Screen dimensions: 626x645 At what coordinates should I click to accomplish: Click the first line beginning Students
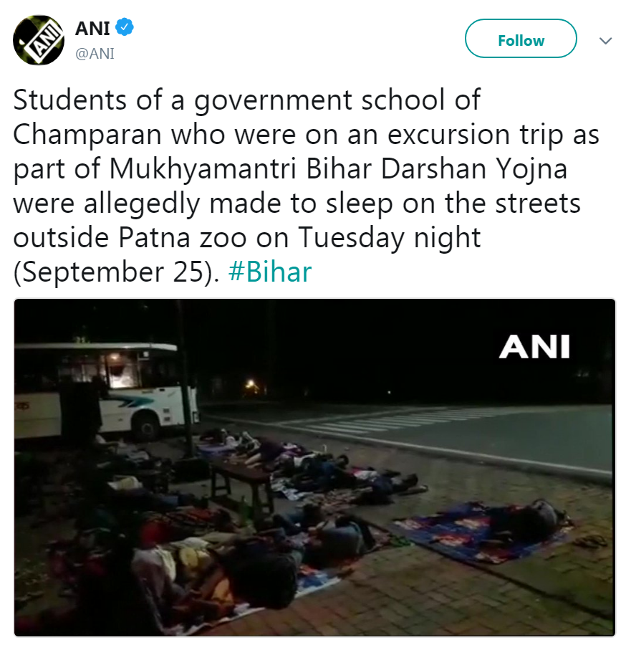pyautogui.click(x=246, y=100)
